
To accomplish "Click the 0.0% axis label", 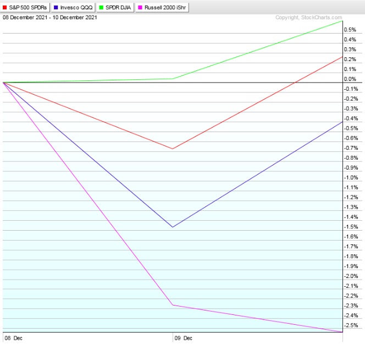I will coord(350,79).
